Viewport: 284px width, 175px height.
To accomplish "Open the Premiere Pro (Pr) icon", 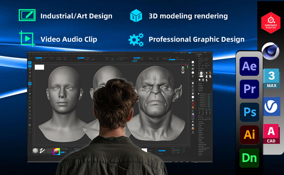I will (x=249, y=89).
